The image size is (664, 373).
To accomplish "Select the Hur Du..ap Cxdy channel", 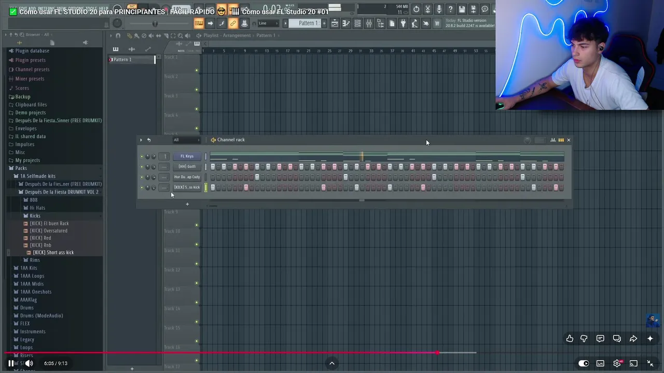I will [x=187, y=177].
